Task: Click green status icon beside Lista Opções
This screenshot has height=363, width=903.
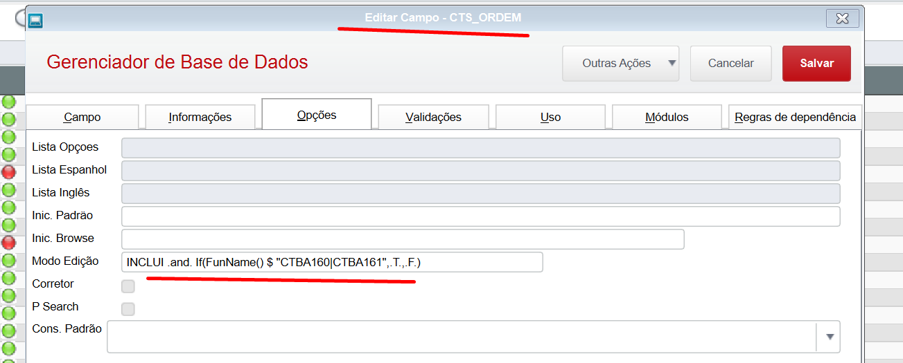Action: (8, 153)
